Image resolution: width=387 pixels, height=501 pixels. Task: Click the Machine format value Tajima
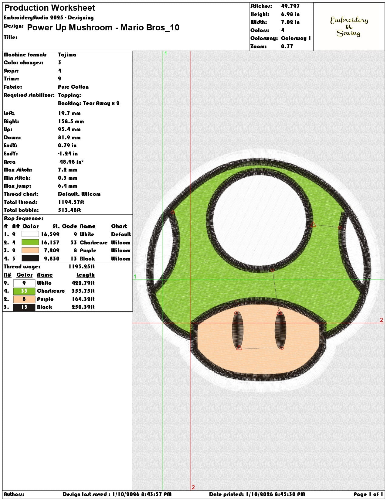(67, 55)
